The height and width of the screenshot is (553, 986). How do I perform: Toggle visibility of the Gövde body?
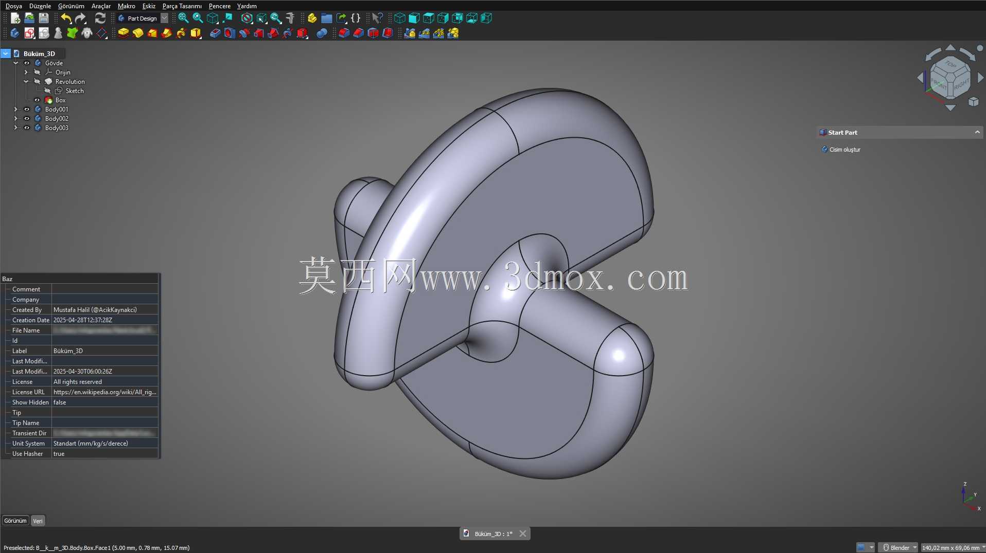point(27,63)
